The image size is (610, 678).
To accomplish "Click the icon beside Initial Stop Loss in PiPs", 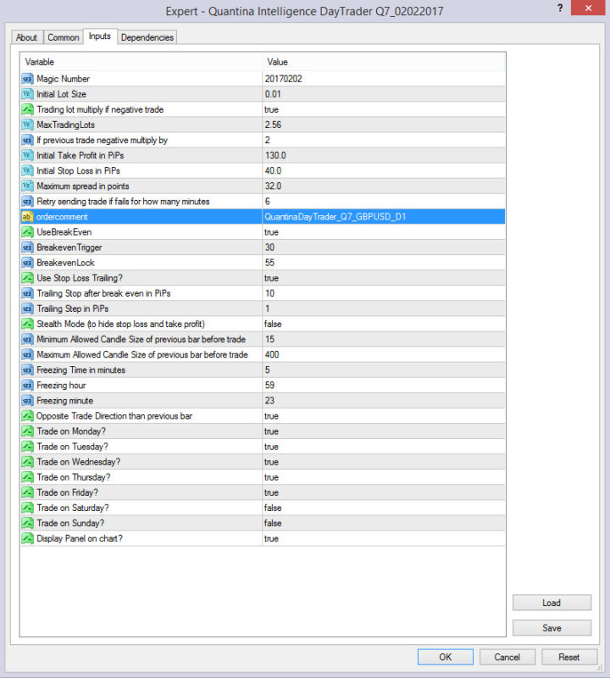I will click(x=27, y=171).
